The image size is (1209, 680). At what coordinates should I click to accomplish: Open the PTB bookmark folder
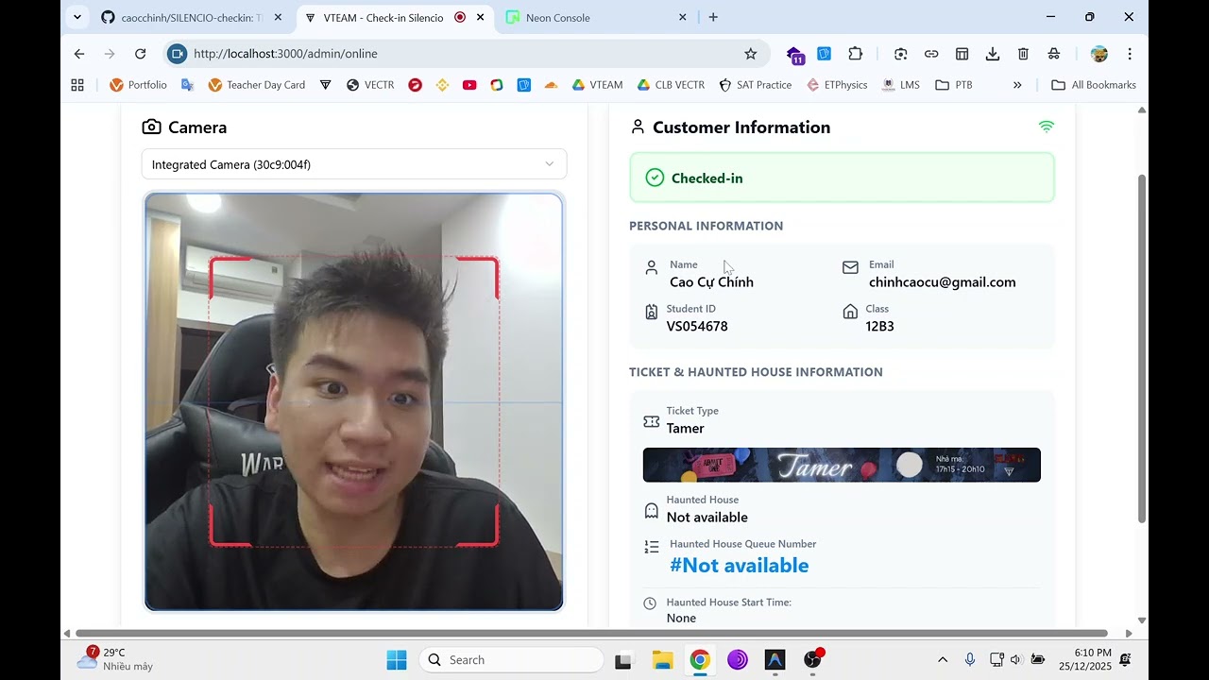[x=953, y=85]
